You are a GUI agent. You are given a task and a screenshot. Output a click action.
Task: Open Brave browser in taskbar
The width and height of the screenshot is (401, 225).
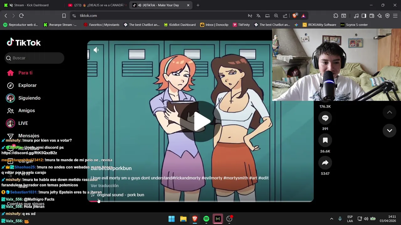pos(195,219)
